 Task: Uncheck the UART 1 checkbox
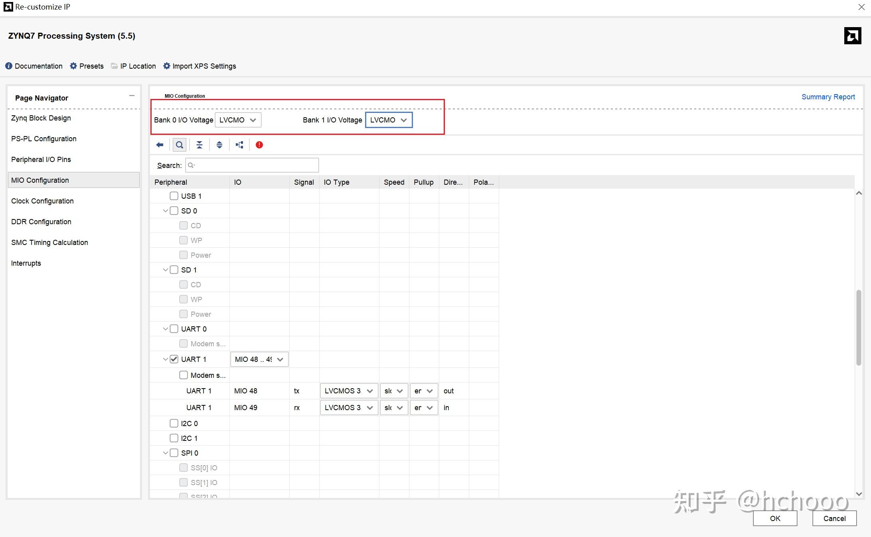pyautogui.click(x=174, y=359)
